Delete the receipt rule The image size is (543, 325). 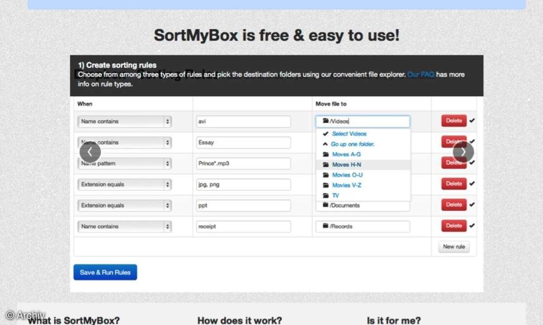point(454,226)
